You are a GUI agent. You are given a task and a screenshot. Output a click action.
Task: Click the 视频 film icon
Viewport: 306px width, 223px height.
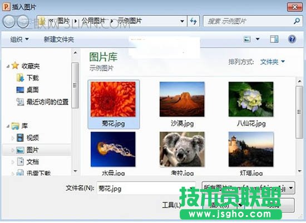pos(20,138)
